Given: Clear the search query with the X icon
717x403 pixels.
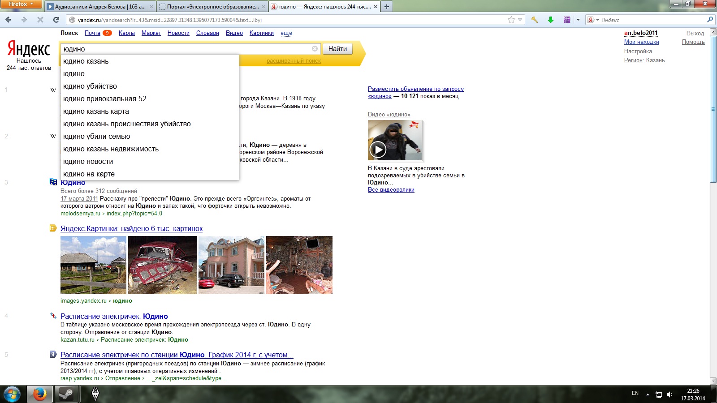Looking at the screenshot, I should click(x=315, y=49).
